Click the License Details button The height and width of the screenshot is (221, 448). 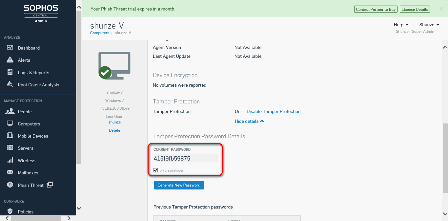coord(415,9)
